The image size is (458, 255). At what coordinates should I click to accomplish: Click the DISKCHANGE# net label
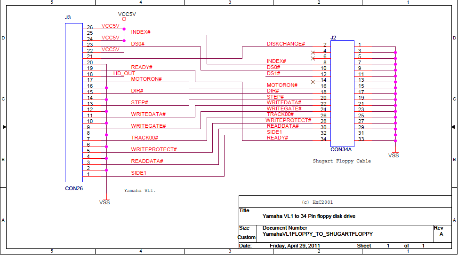pyautogui.click(x=286, y=44)
